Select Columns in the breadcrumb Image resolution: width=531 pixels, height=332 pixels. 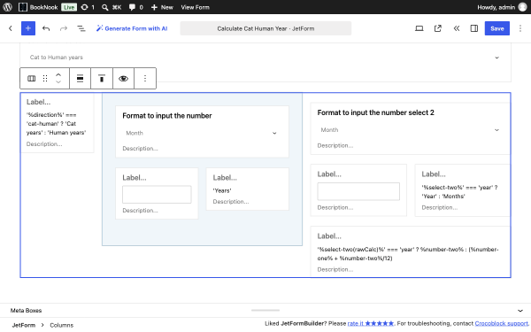point(62,325)
